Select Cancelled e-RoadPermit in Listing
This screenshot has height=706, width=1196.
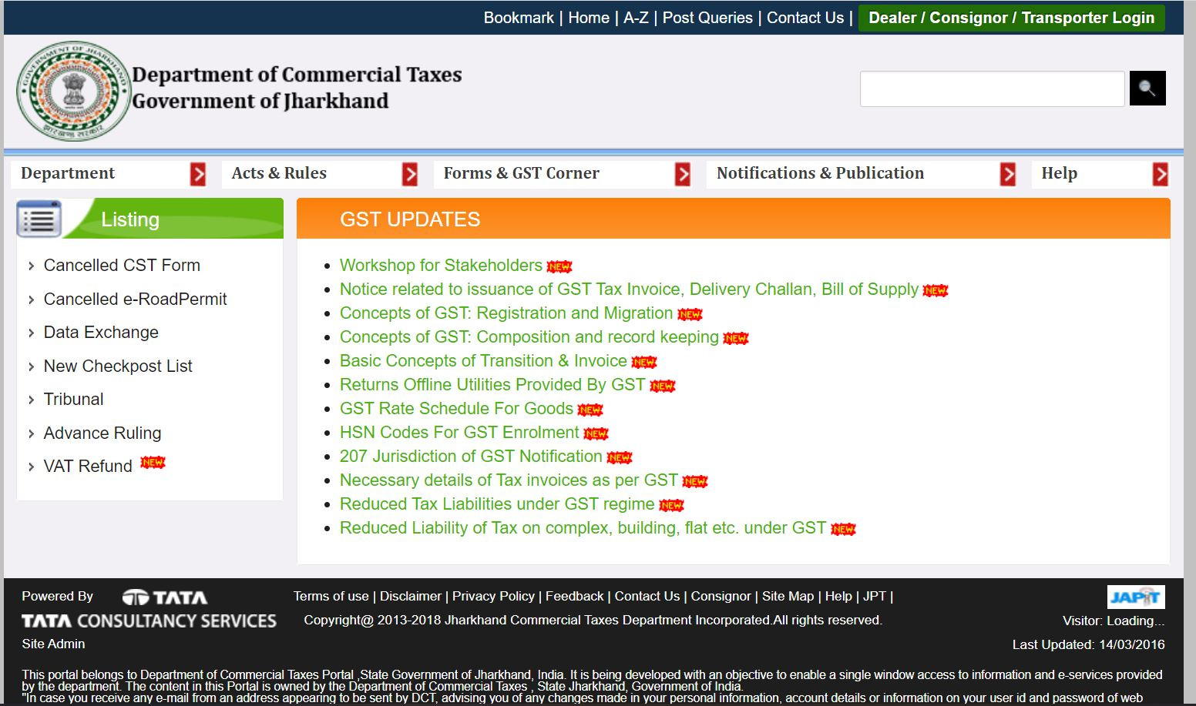(x=135, y=299)
